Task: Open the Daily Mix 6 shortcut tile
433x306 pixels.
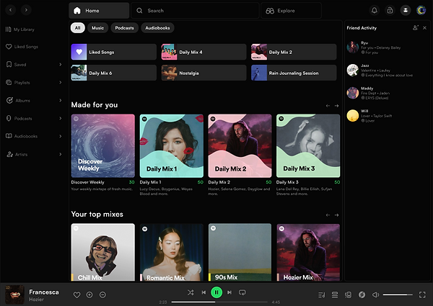Action: tap(114, 73)
